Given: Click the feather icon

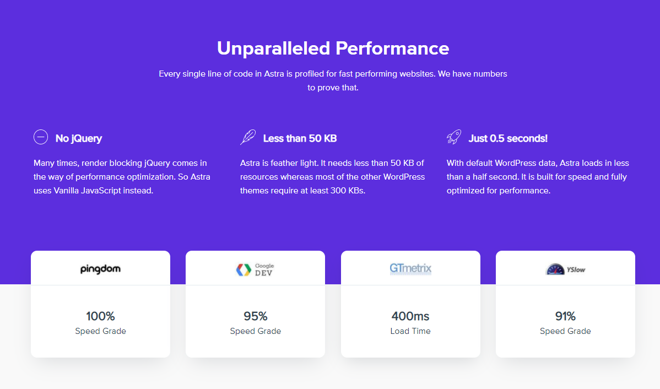Looking at the screenshot, I should 248,137.
